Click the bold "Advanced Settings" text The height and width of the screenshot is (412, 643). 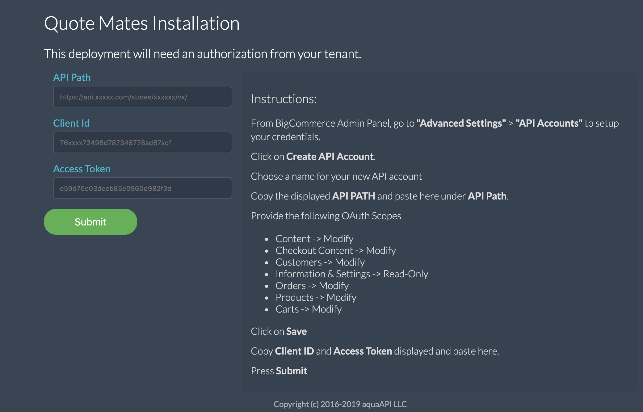(461, 123)
